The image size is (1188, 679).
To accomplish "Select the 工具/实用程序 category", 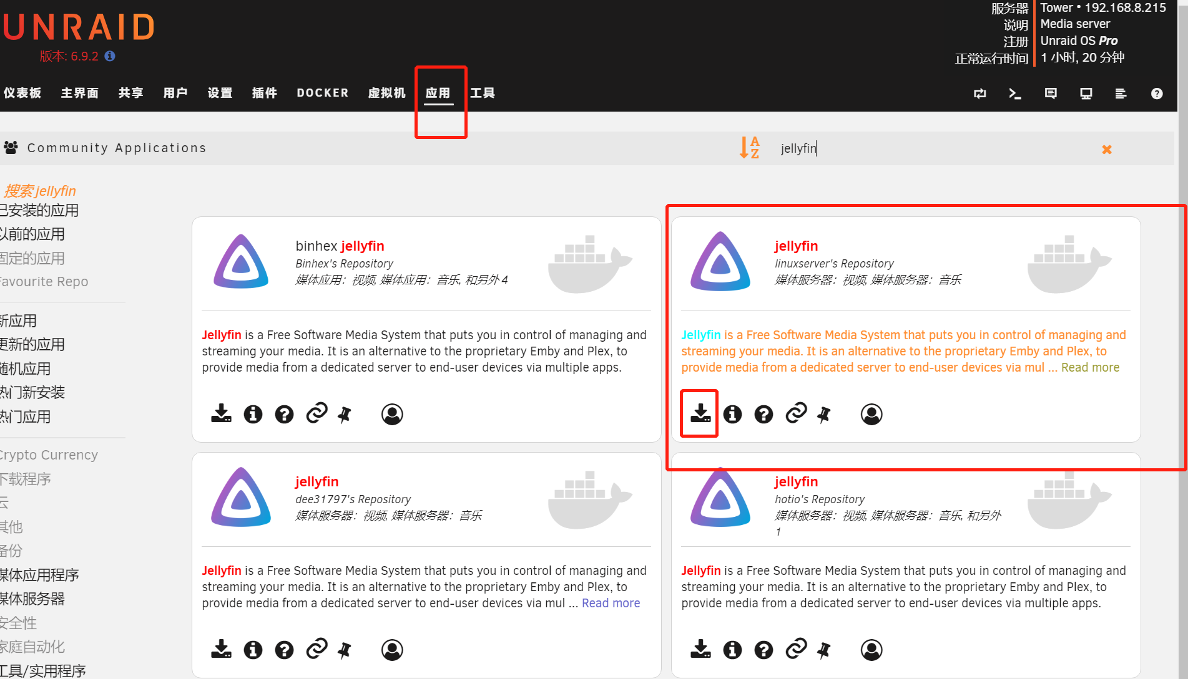I will [x=42, y=671].
